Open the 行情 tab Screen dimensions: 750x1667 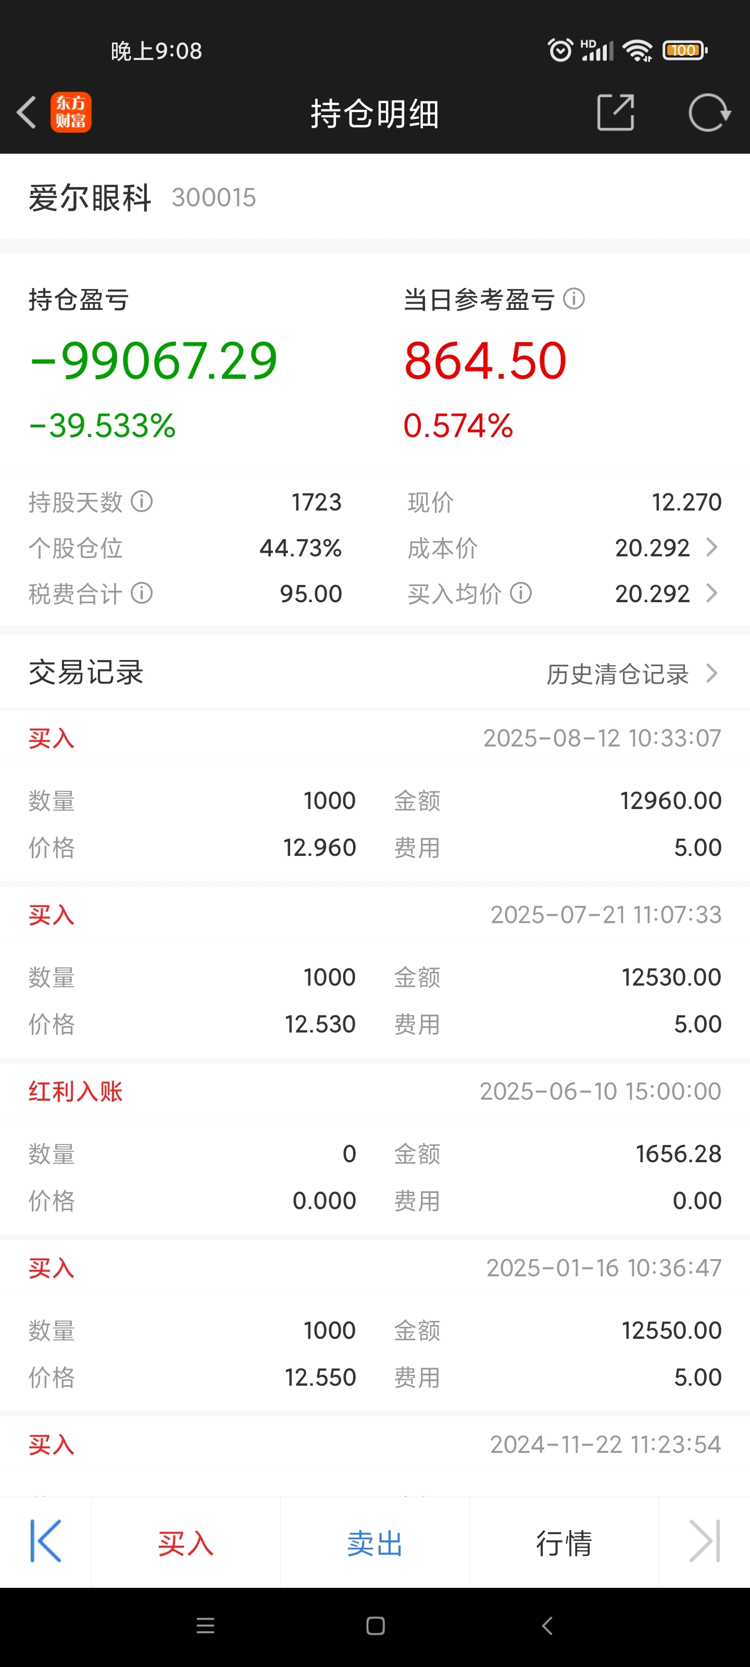point(564,1542)
